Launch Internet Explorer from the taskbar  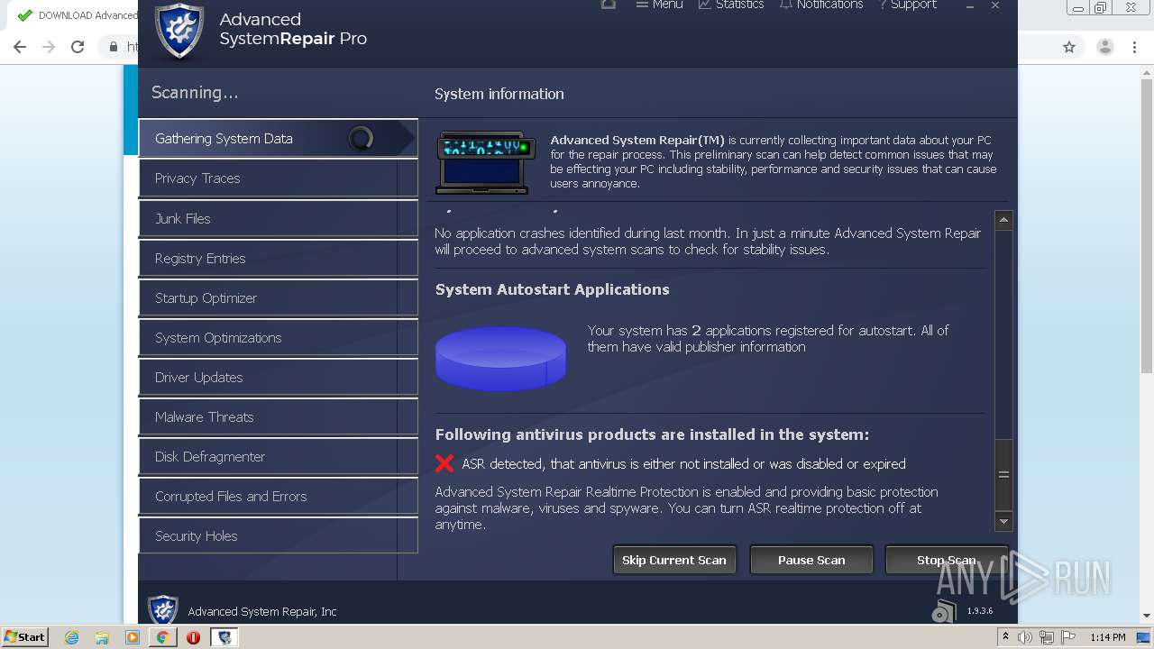tap(72, 637)
